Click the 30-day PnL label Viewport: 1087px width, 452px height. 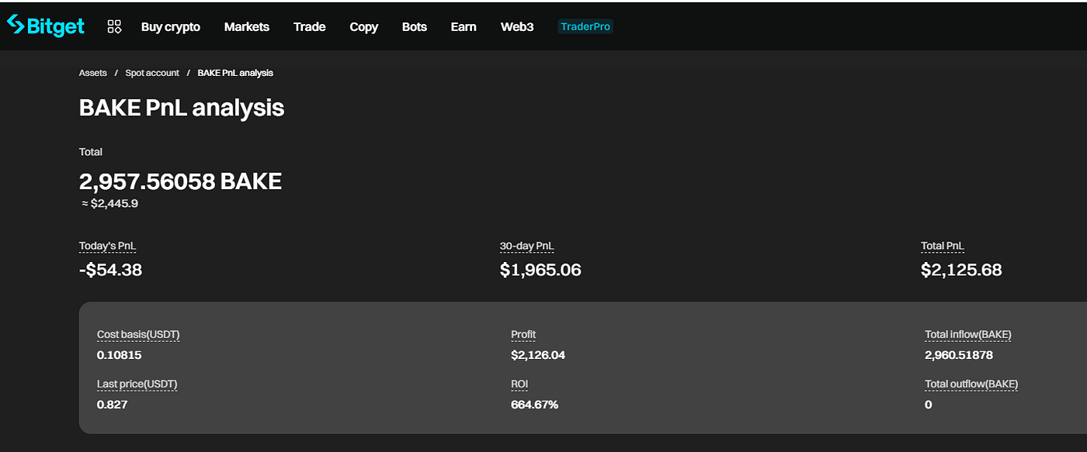tap(527, 247)
